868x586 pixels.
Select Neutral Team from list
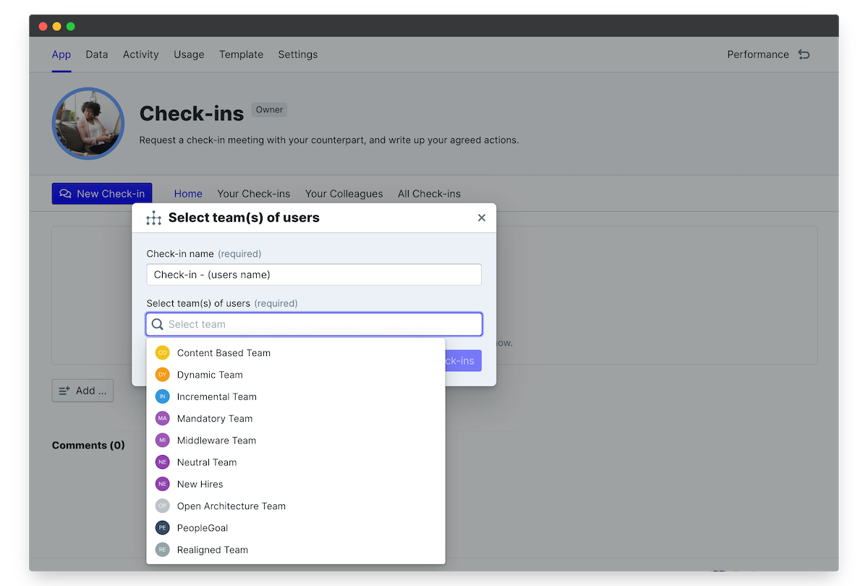point(296,462)
